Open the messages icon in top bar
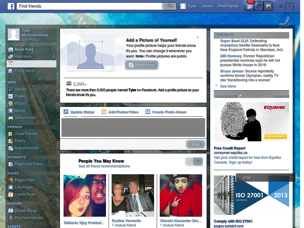The width and height of the screenshot is (304, 228). pyautogui.click(x=259, y=6)
